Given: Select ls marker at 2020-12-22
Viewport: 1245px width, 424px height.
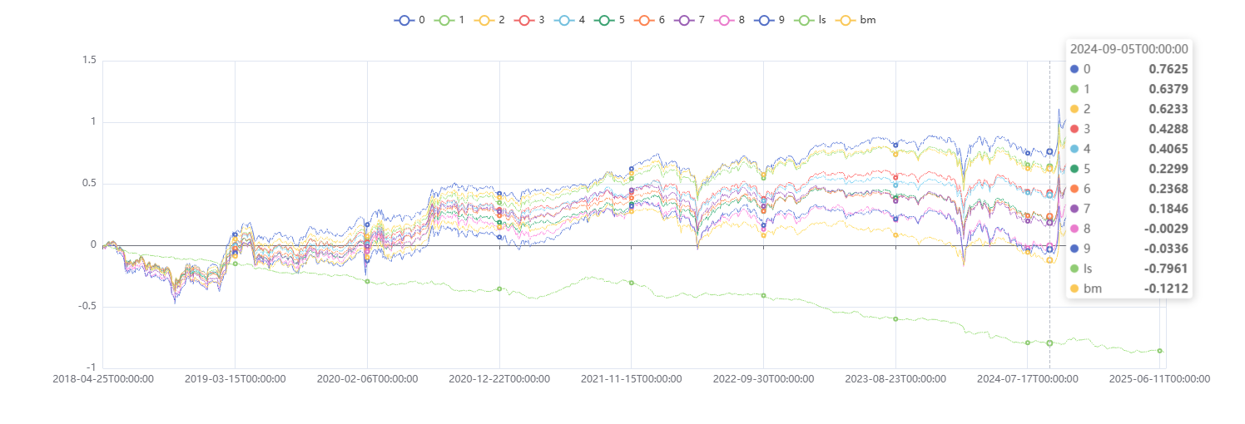Looking at the screenshot, I should [x=499, y=288].
